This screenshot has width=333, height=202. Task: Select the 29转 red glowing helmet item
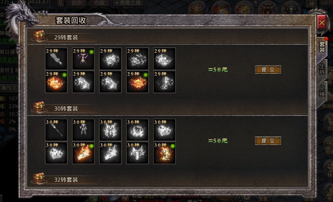pyautogui.click(x=137, y=82)
